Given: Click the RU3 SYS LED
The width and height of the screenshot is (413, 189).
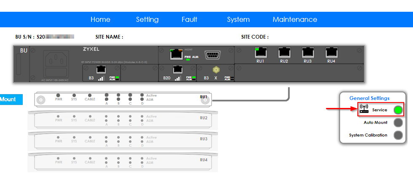Looking at the screenshot, I should coord(74,137).
